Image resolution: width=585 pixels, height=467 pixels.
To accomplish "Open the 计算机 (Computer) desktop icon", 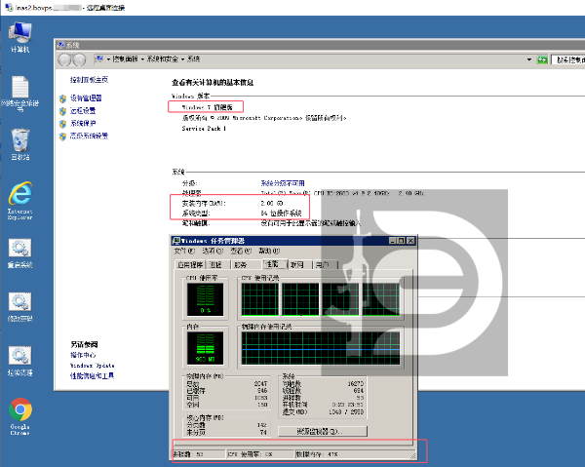I will tap(20, 37).
